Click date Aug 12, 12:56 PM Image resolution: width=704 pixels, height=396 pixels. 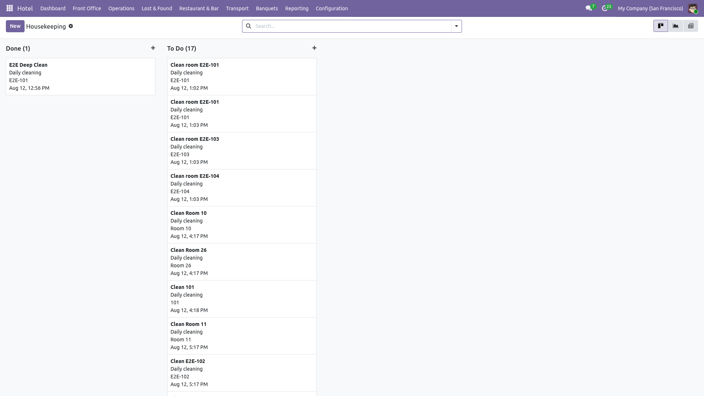tap(29, 88)
